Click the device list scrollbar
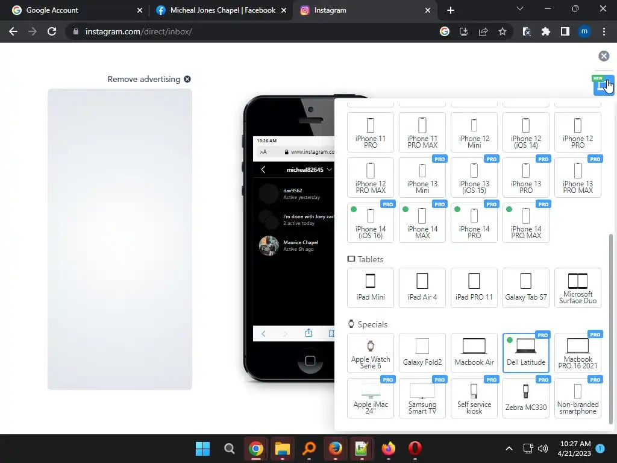Viewport: 617px width, 463px height. click(611, 329)
